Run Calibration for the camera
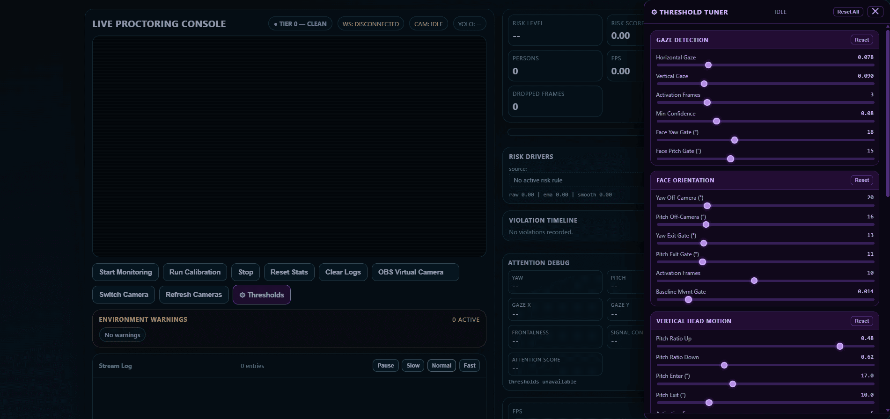Screen dimensions: 890x419 point(195,272)
